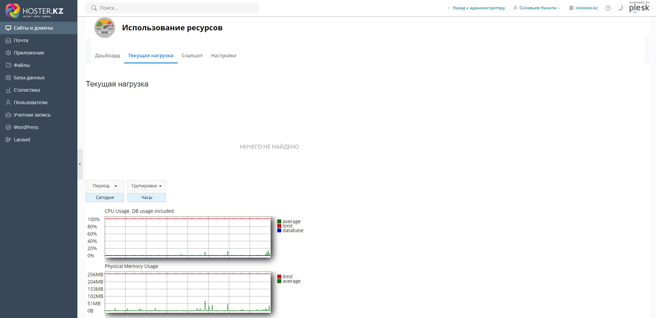The image size is (656, 318).
Task: Click the 256MB axis label
Action: [95, 275]
